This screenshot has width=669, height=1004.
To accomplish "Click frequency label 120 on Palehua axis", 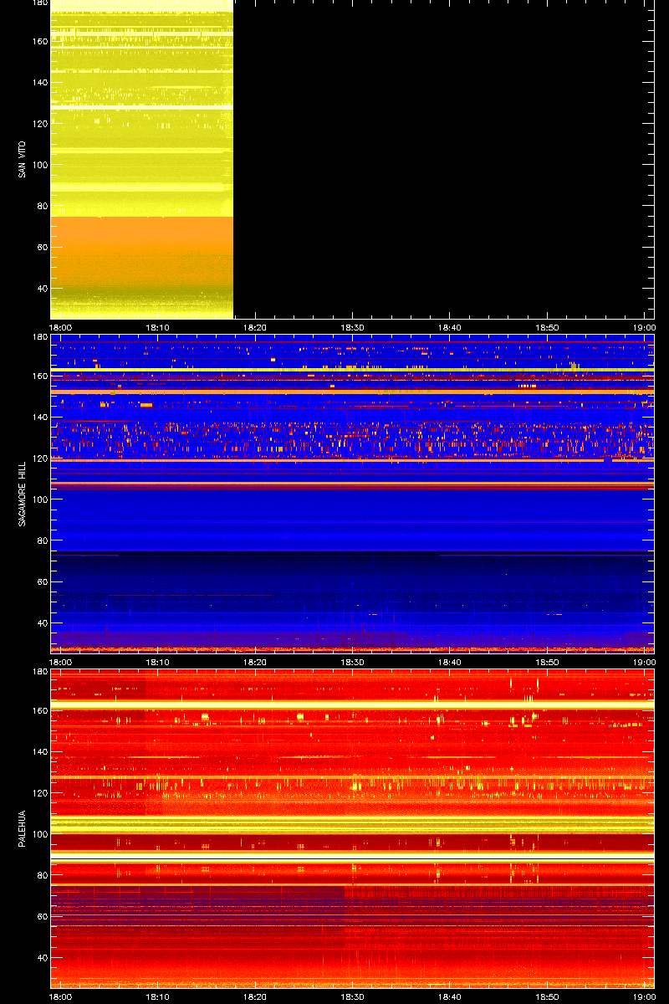I will pos(39,792).
